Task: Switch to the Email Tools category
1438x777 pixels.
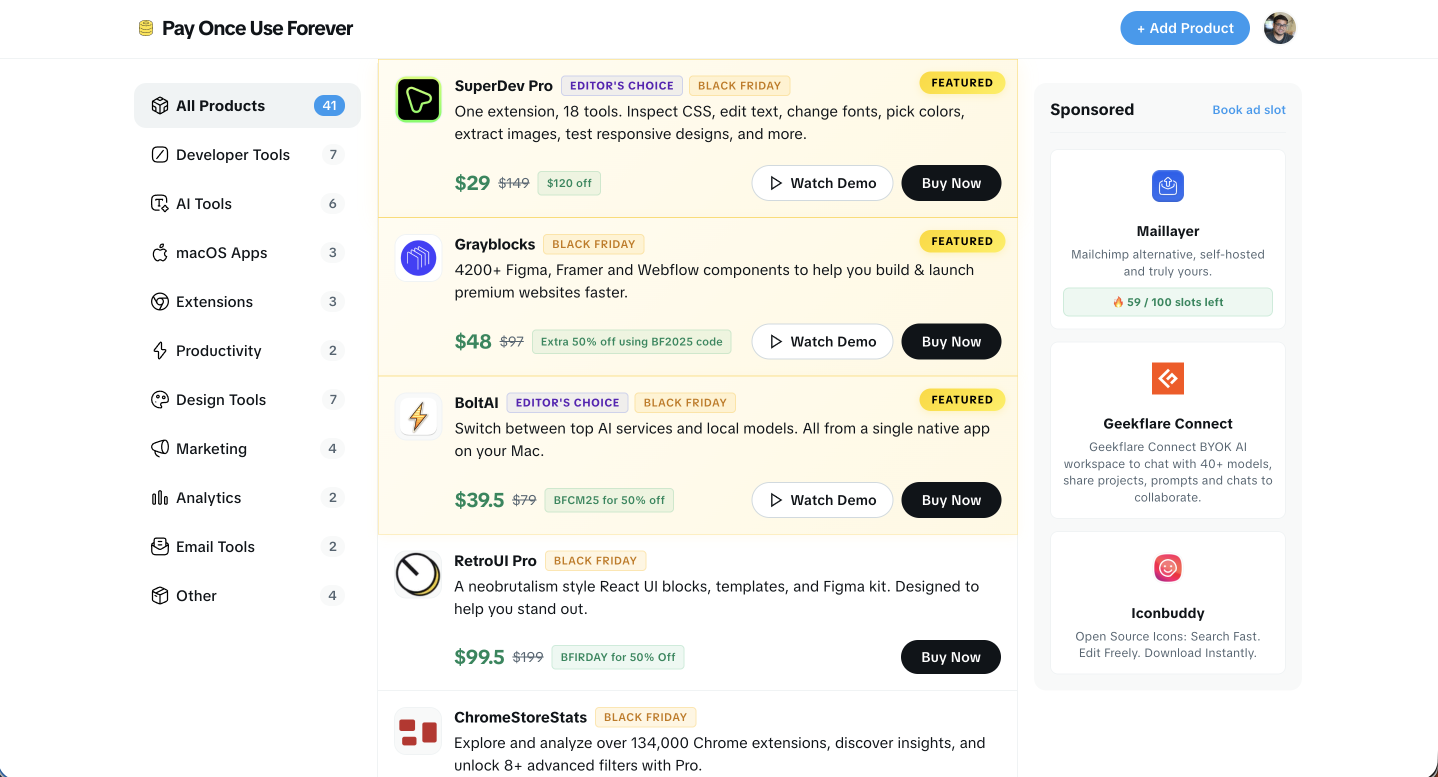Action: coord(215,546)
